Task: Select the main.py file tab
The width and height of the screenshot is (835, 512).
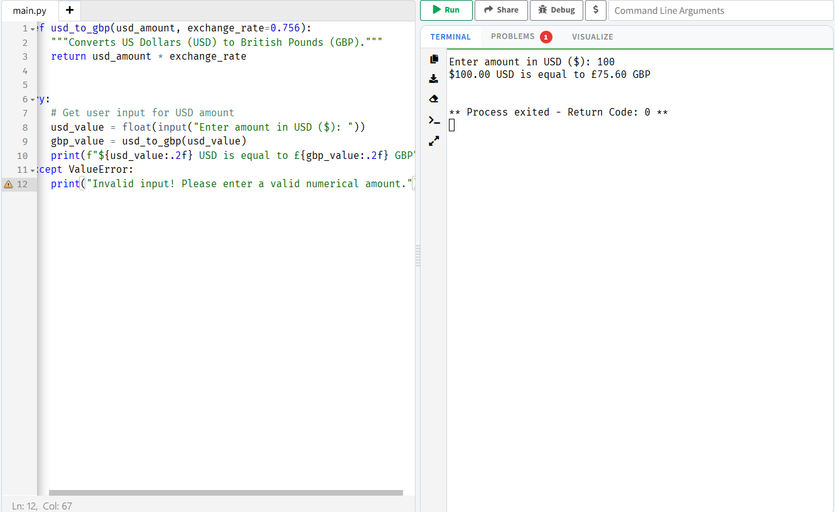Action: (x=30, y=10)
